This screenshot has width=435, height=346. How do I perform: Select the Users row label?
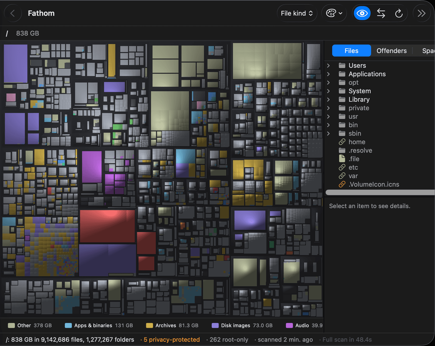pos(357,66)
